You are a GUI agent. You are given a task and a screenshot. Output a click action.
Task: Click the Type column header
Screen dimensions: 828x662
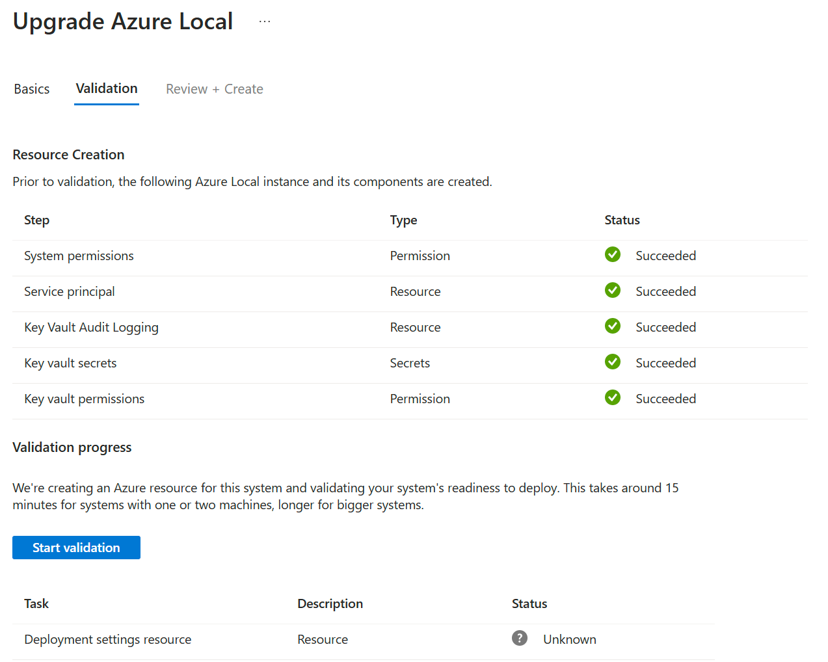coord(404,220)
